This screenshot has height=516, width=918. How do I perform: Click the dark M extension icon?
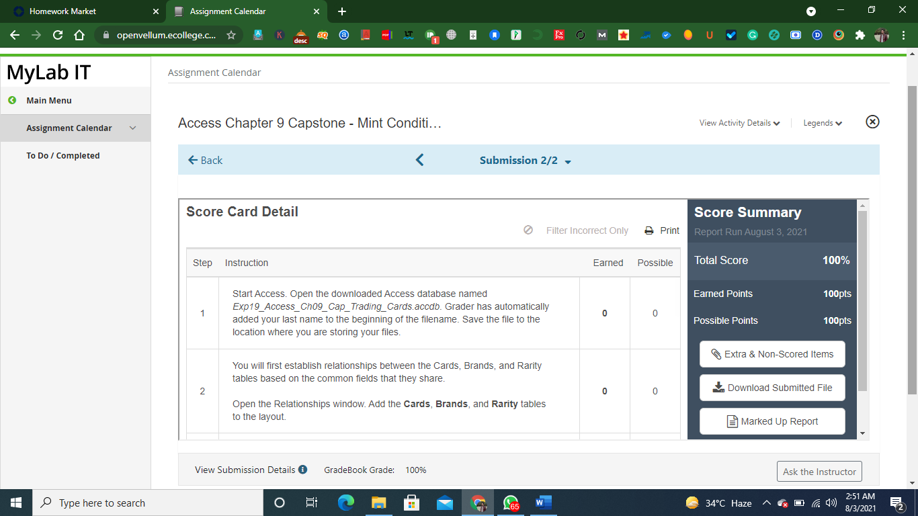602,35
